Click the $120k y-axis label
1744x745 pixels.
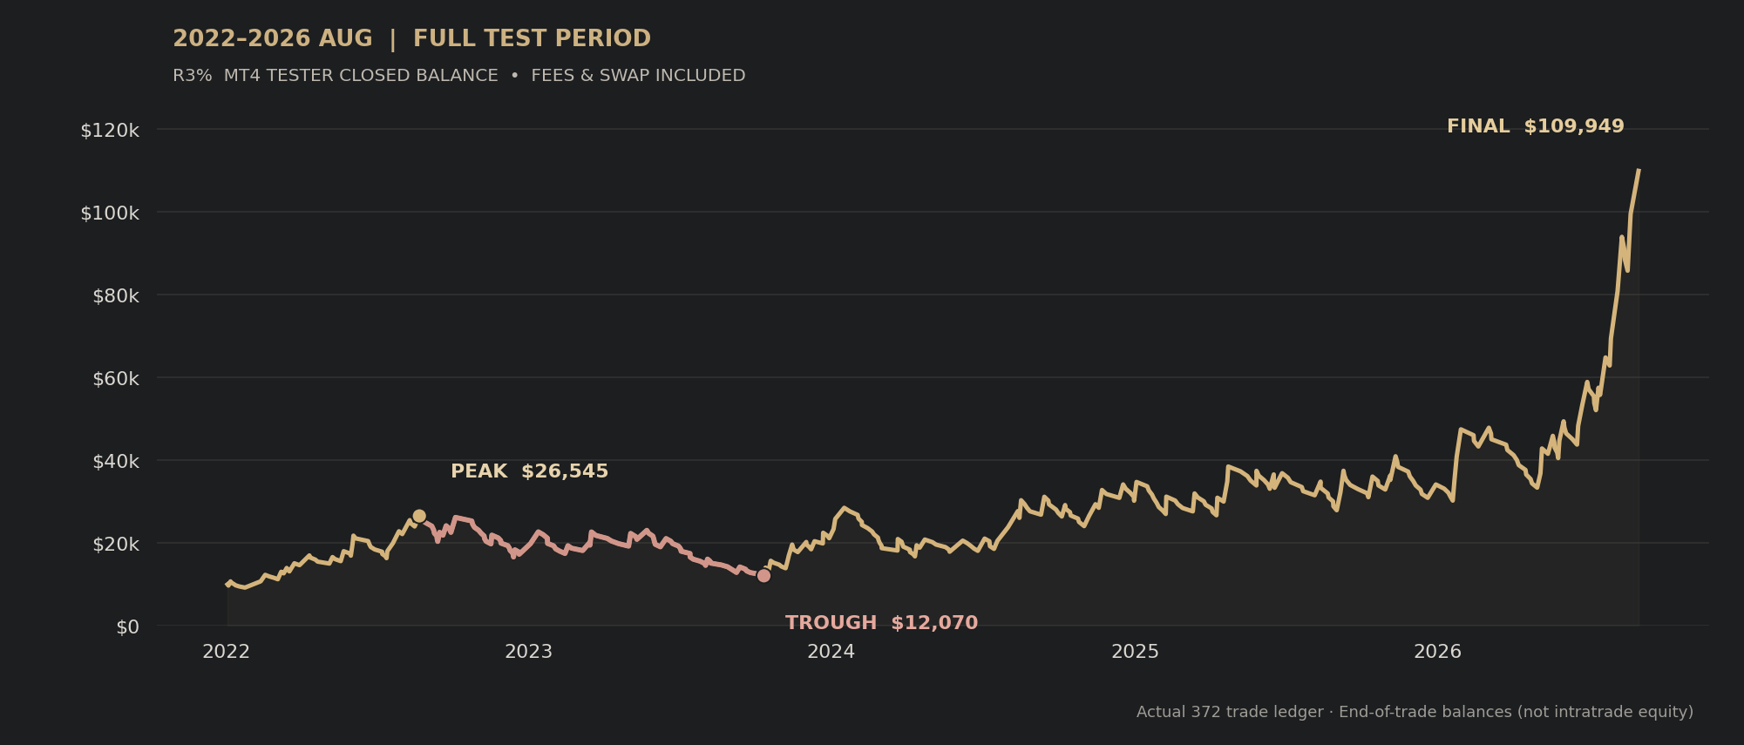[110, 131]
